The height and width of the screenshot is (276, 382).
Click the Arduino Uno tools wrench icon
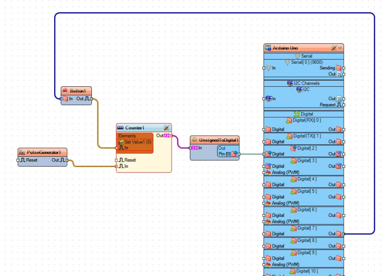pyautogui.click(x=334, y=47)
